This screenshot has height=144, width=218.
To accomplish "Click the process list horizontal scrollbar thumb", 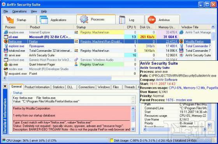I will click(x=59, y=78).
